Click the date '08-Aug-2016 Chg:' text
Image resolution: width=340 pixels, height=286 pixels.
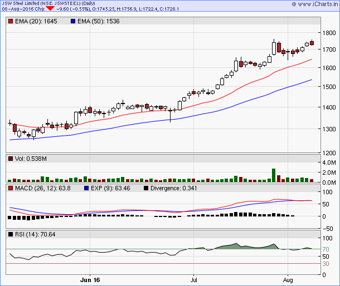pyautogui.click(x=23, y=9)
